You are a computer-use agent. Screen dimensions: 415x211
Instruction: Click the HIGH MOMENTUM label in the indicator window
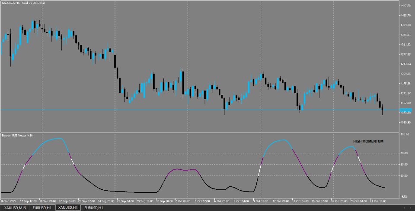[368, 142]
